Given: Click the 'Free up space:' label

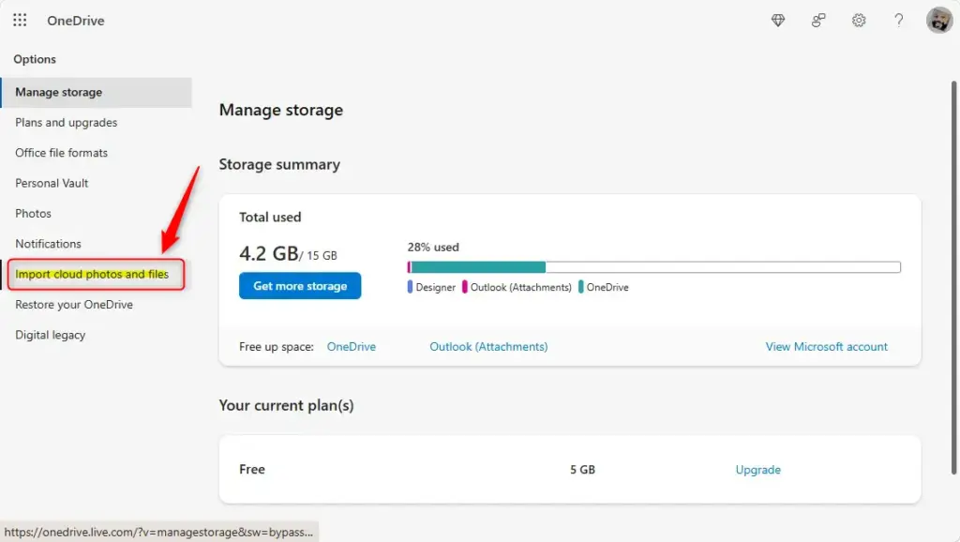Looking at the screenshot, I should click(x=277, y=347).
